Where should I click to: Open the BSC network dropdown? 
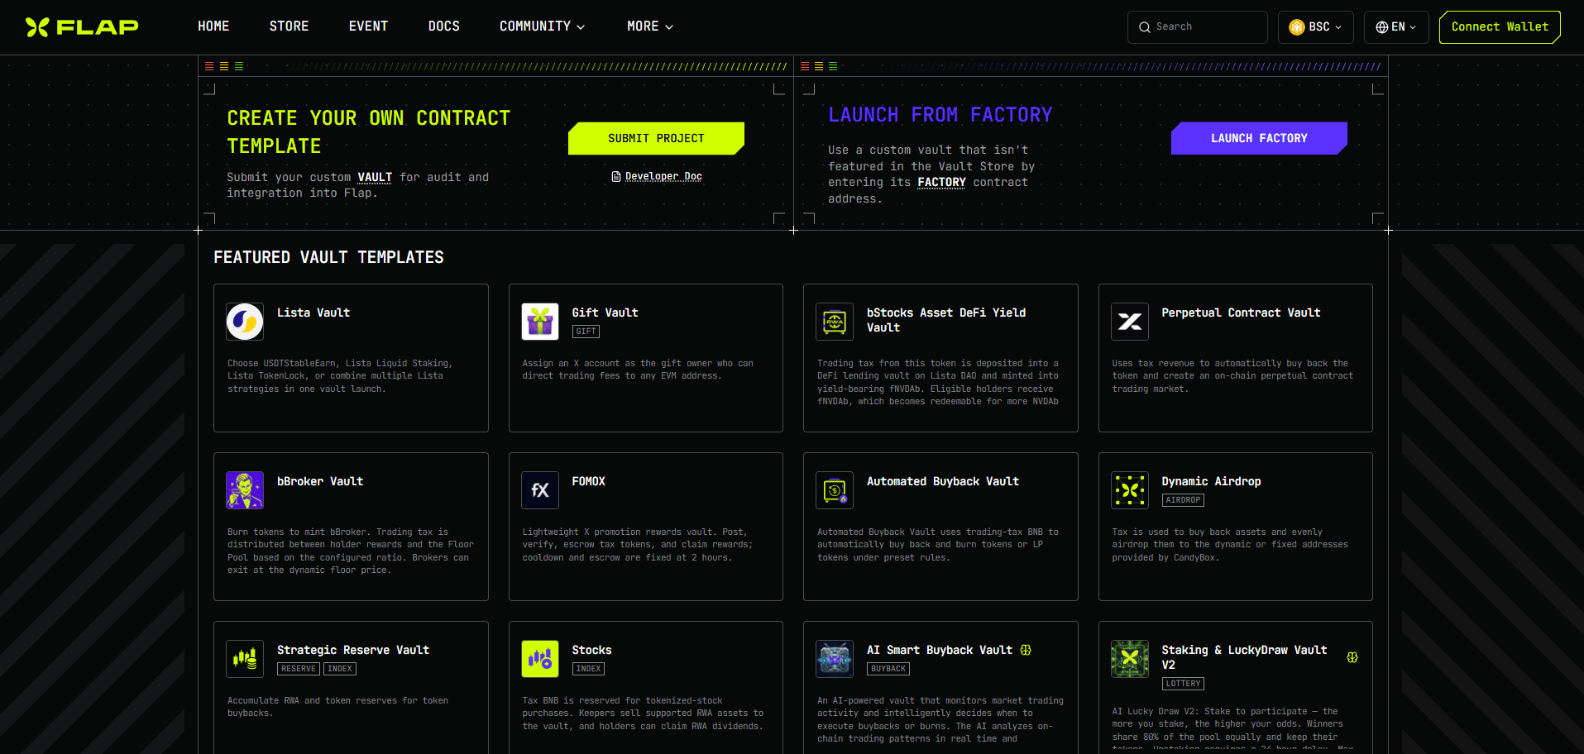[x=1316, y=27]
